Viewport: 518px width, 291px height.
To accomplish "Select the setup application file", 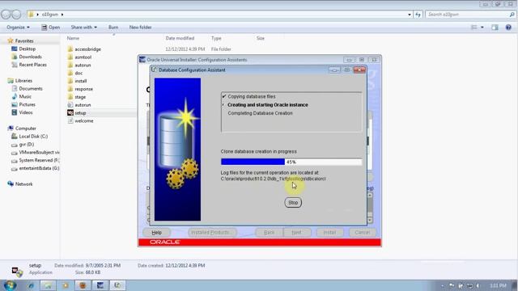I will pos(80,113).
